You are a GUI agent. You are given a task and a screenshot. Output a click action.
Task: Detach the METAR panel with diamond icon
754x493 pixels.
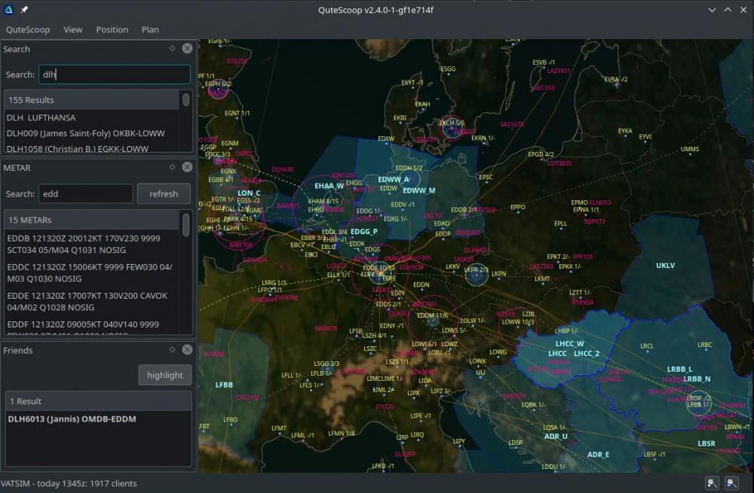click(x=172, y=167)
